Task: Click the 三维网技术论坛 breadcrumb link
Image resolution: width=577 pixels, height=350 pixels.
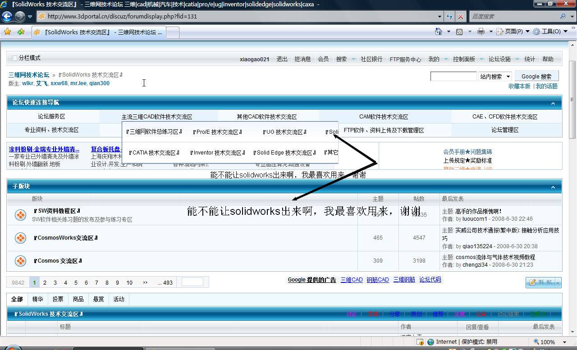Action: (28, 75)
